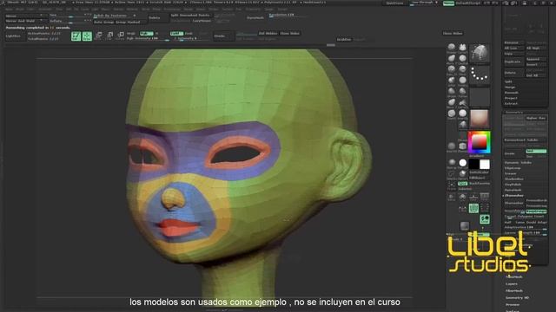Open the Dots stroke type picker
The image size is (556, 312).
coord(480,75)
